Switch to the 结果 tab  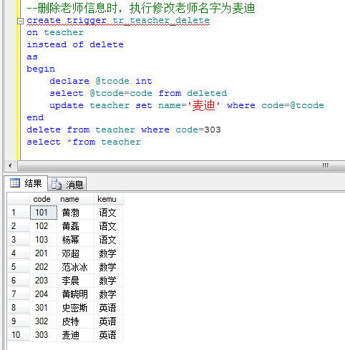pos(26,183)
